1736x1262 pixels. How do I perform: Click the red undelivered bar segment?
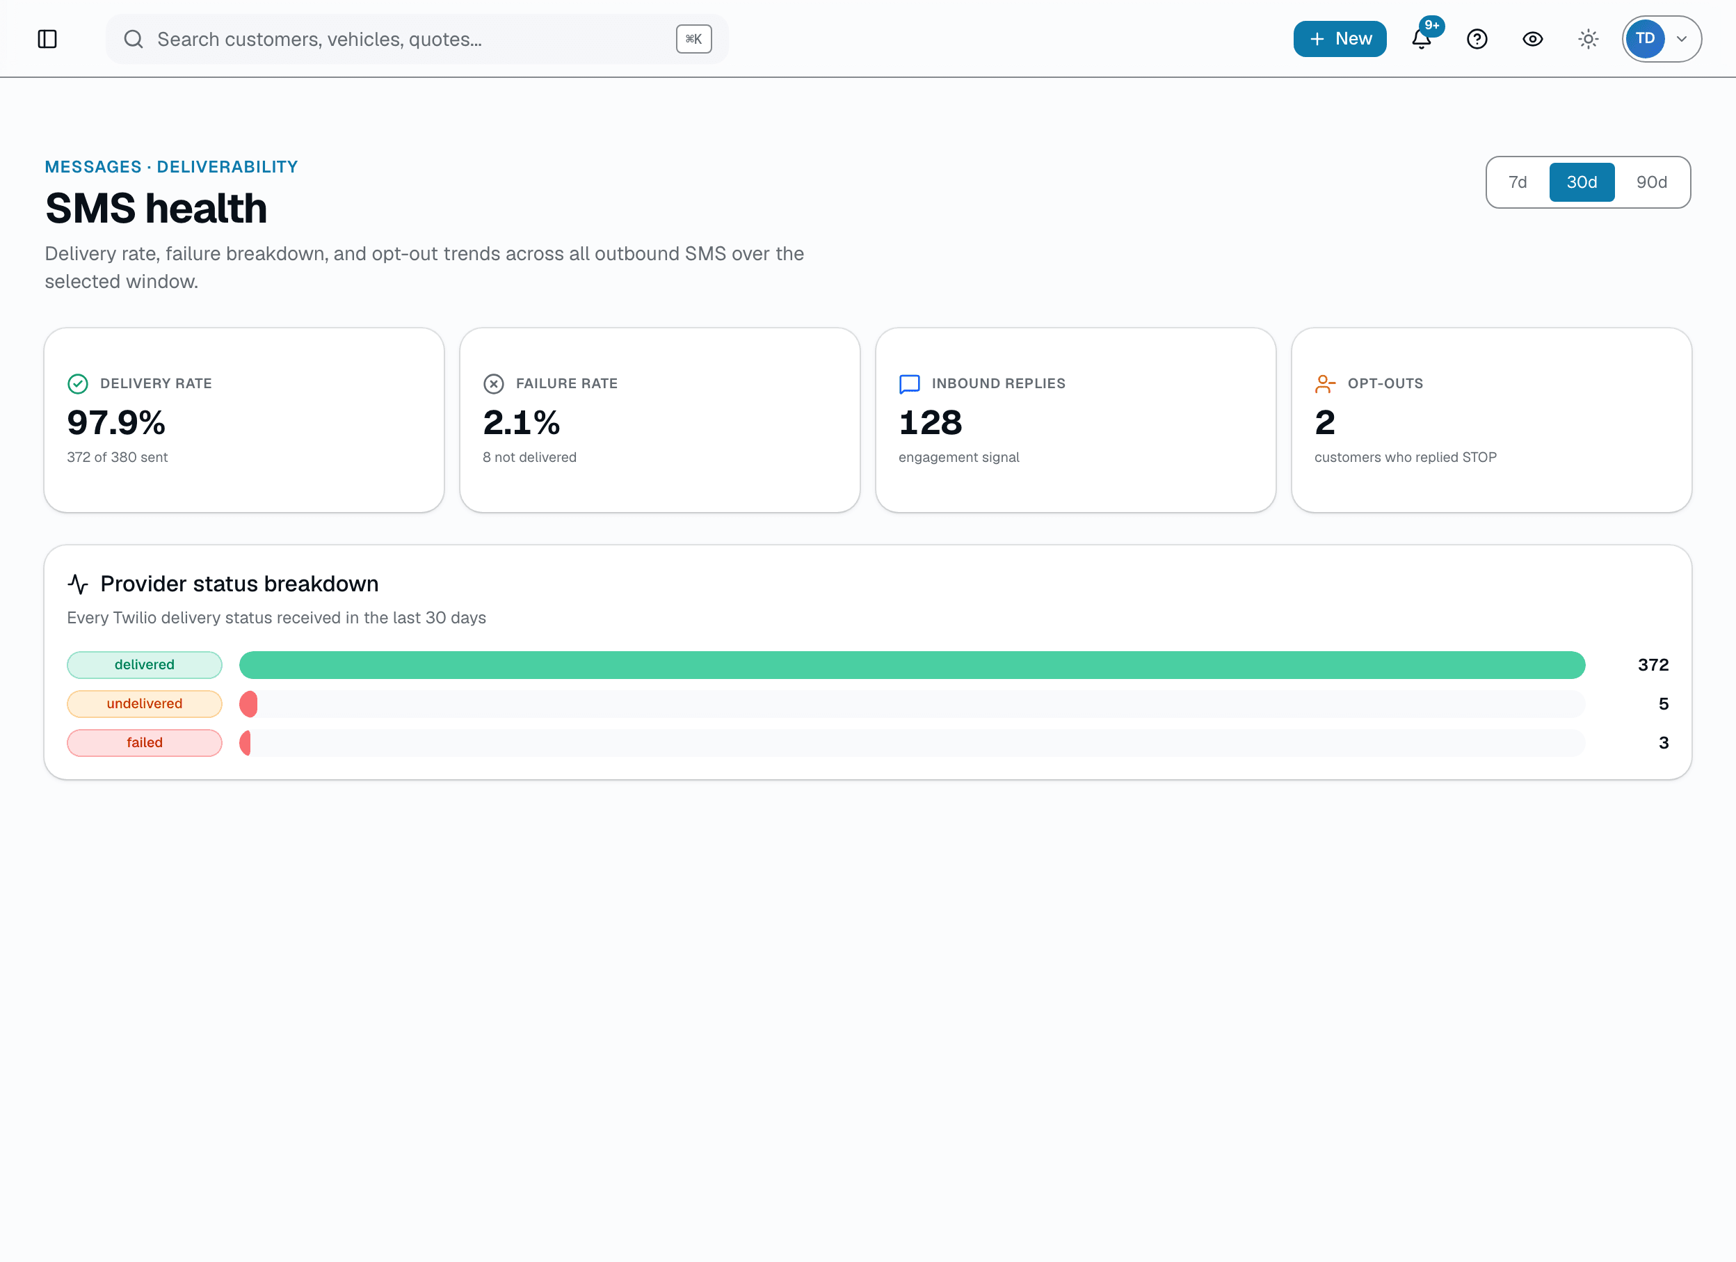[x=248, y=704]
